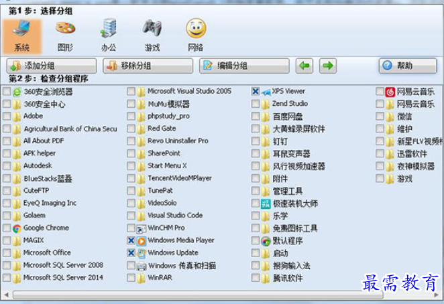Uncheck the Windows Media Player checkbox

point(131,240)
